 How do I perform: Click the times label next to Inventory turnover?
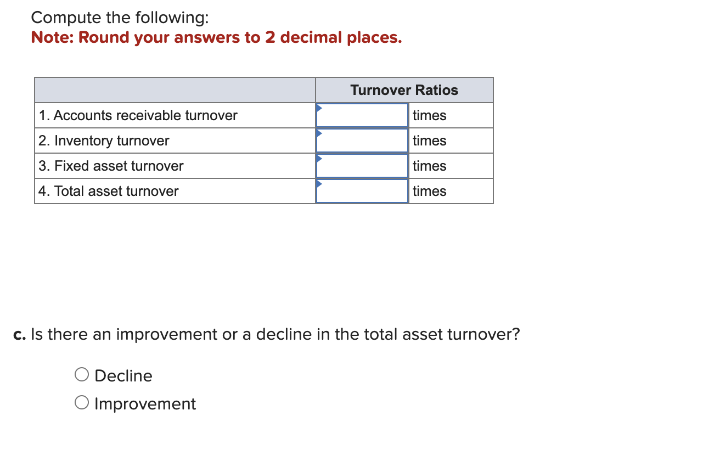430,141
